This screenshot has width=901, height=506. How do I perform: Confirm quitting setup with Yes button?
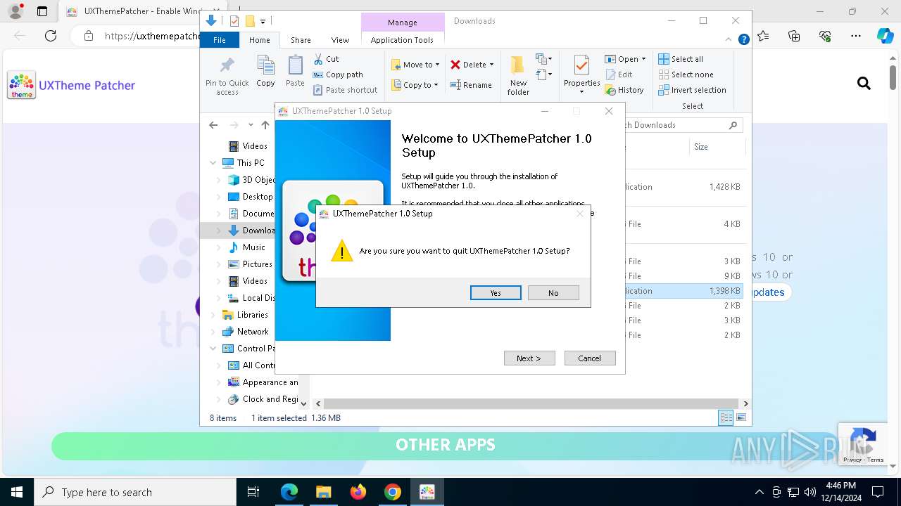496,293
